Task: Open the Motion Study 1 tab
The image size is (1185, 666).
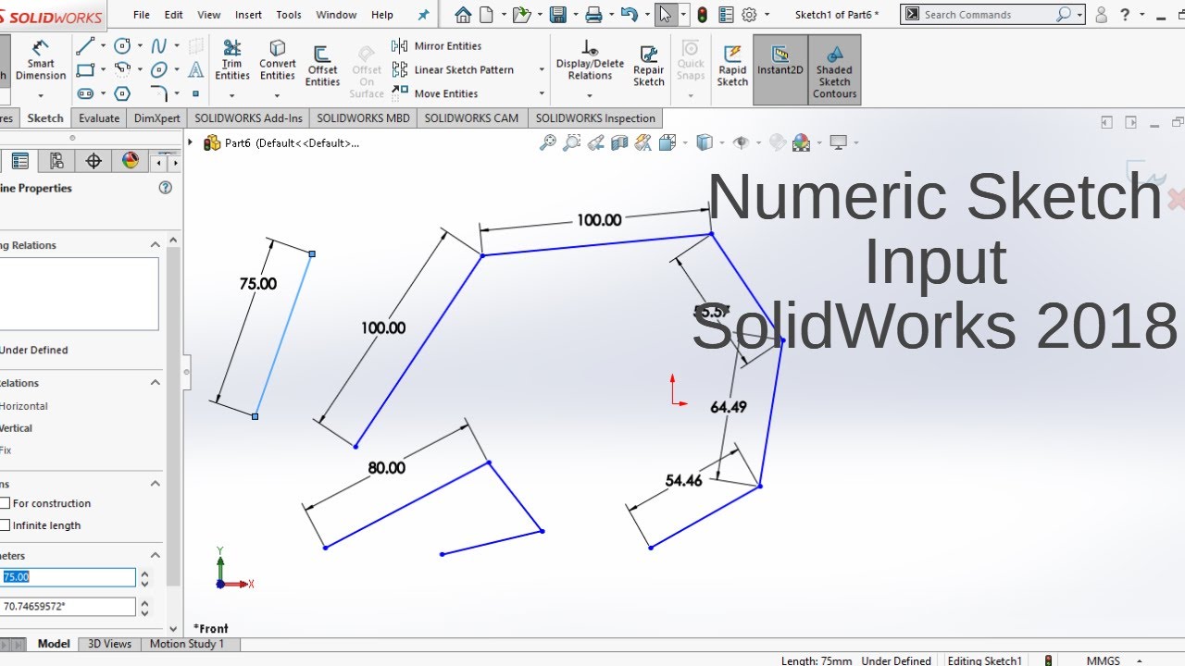Action: [x=187, y=644]
